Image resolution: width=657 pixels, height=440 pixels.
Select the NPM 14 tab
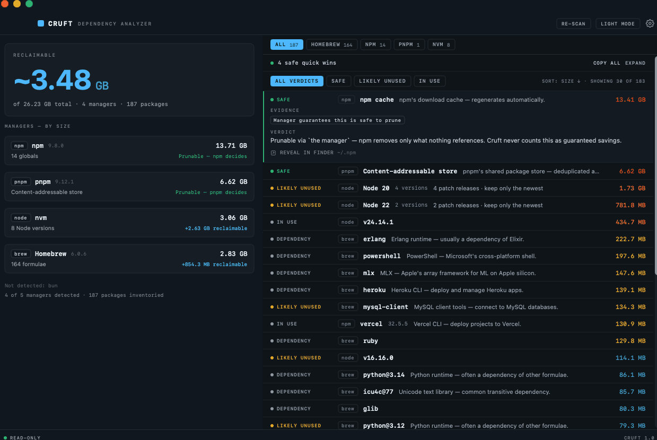tap(375, 45)
